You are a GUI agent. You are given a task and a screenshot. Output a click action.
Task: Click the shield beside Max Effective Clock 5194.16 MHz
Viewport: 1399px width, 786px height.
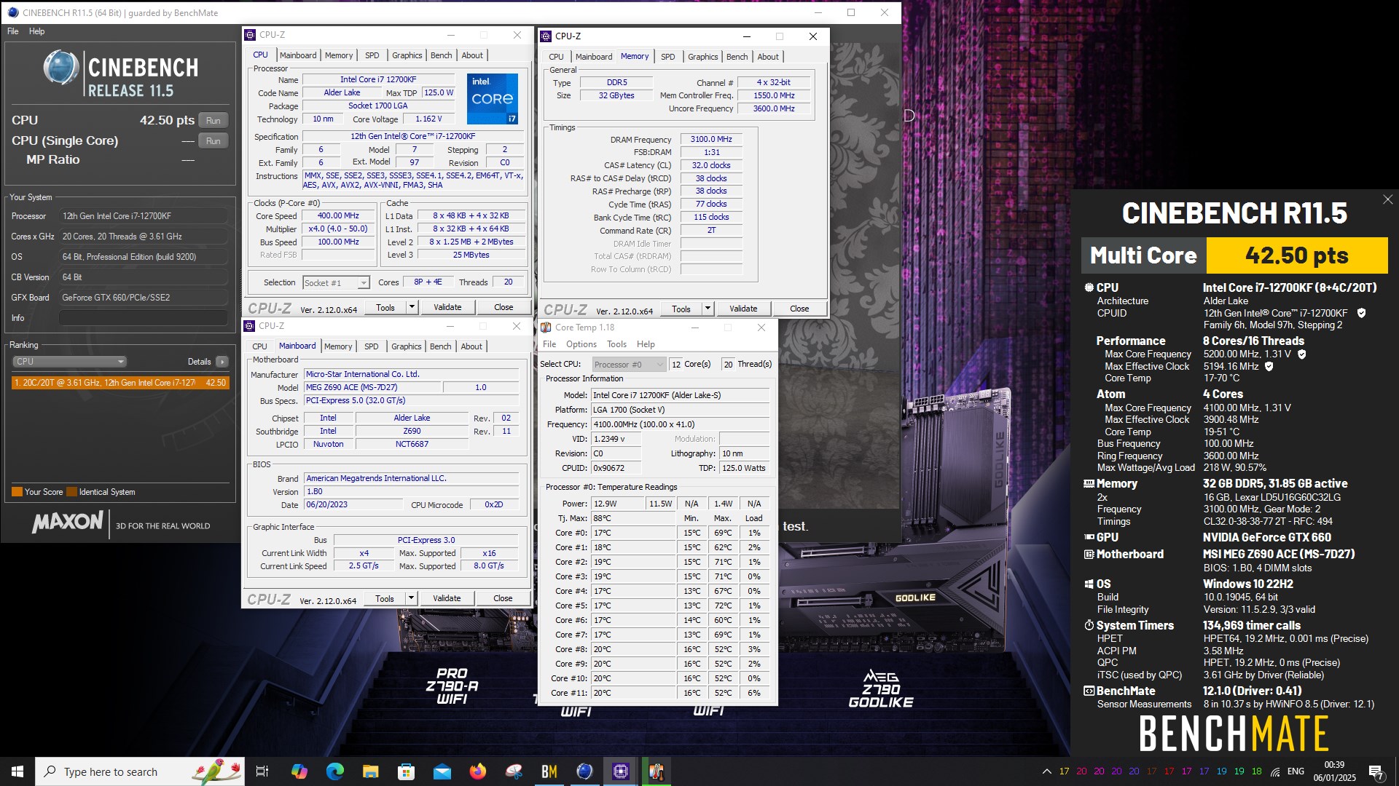1269,366
